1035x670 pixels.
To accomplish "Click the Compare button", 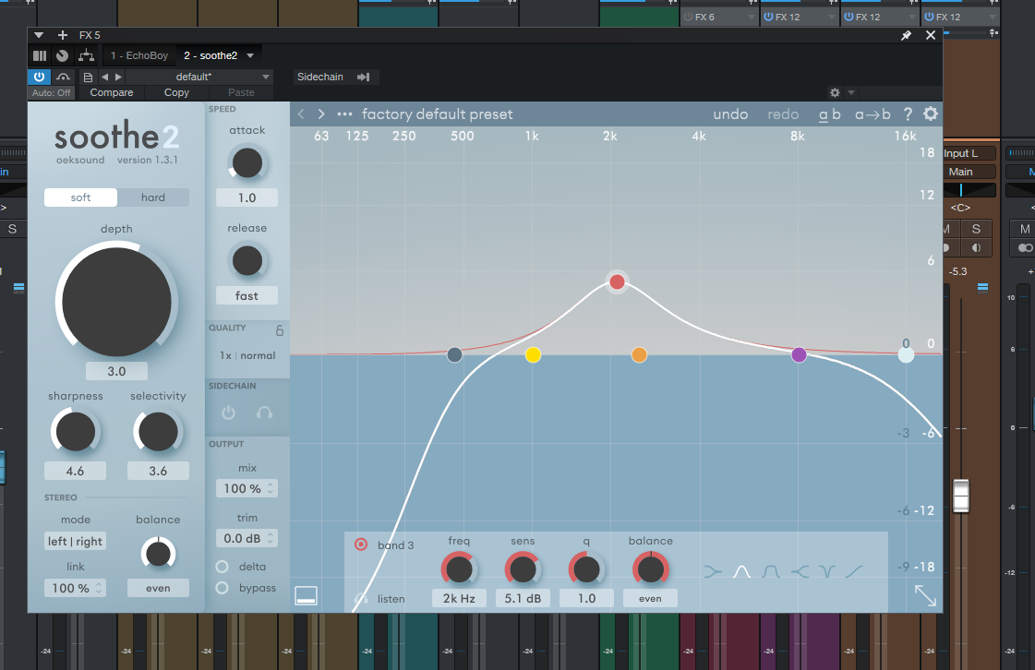I will point(112,93).
